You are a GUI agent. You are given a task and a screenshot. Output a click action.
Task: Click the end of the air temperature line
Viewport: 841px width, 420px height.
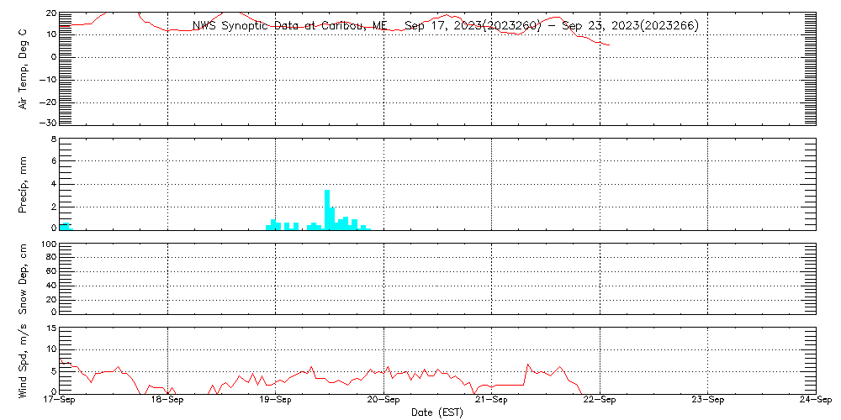point(609,45)
